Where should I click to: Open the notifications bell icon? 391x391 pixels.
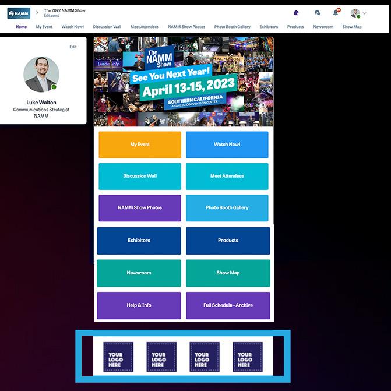[336, 12]
